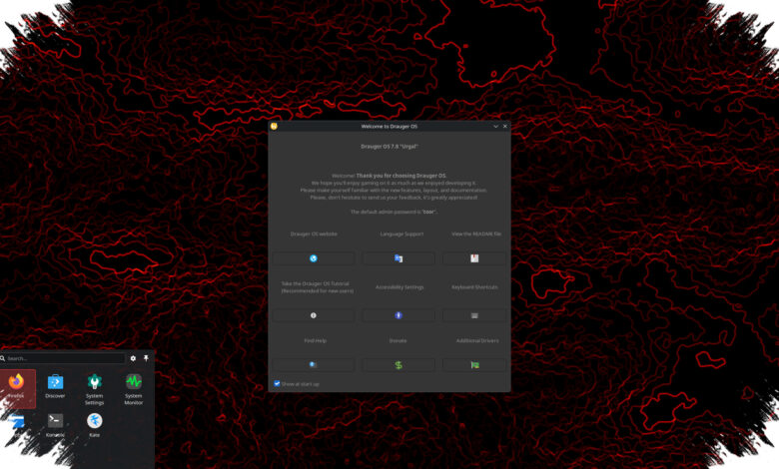779x469 pixels.
Task: Click the 'Drauger OS 7.8 "Urgal"' heading text
Action: pos(389,147)
